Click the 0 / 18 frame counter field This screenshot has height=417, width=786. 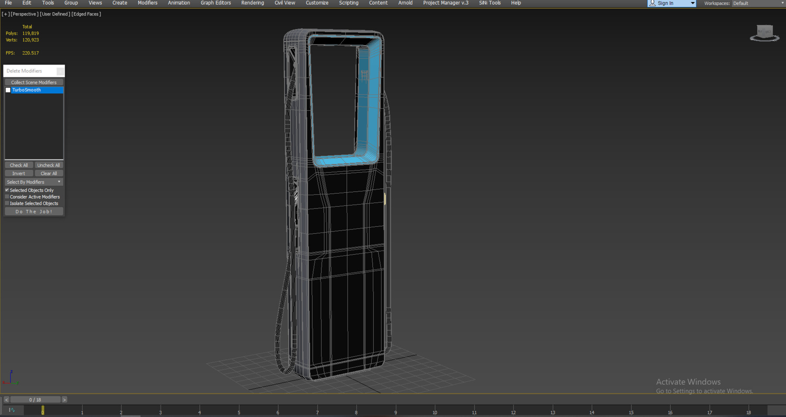coord(35,399)
